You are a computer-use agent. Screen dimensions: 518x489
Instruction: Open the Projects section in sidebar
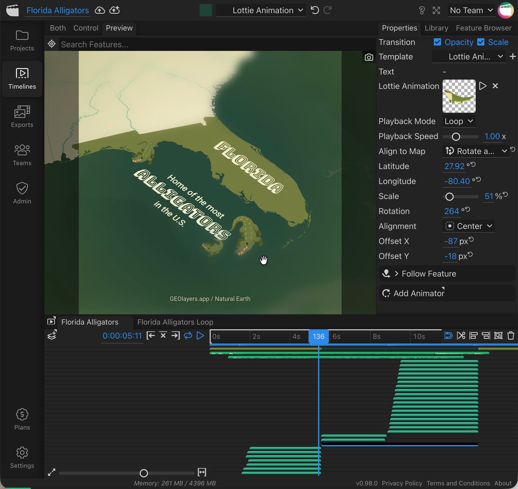(x=22, y=41)
